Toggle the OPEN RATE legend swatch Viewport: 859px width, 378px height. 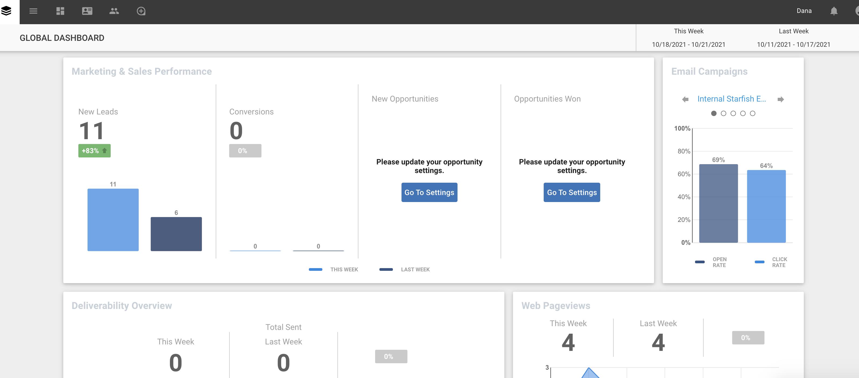pos(700,262)
